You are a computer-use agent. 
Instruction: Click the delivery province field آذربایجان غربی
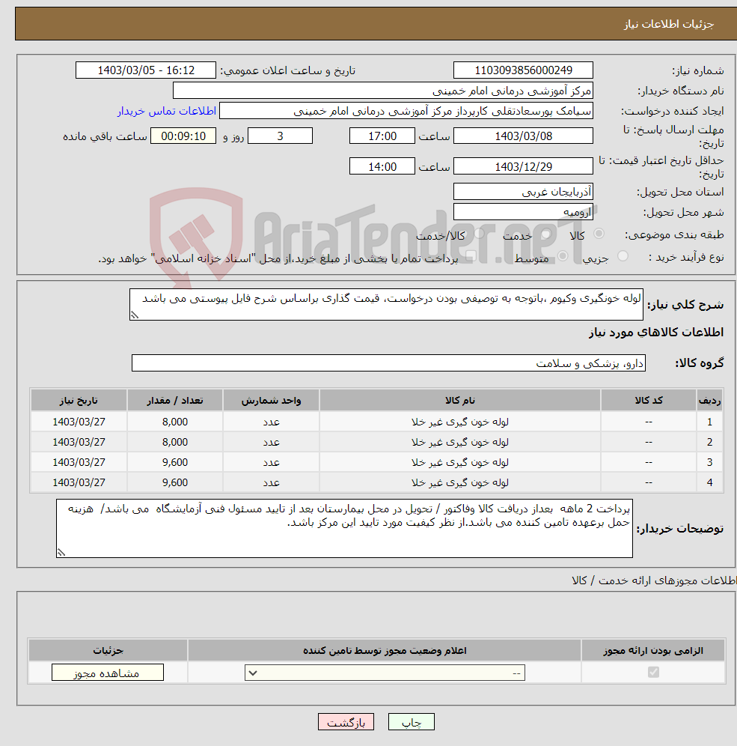[x=523, y=192]
